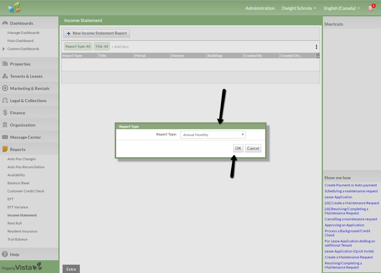
Task: Open the Lease Application help link
Action: (x=338, y=197)
